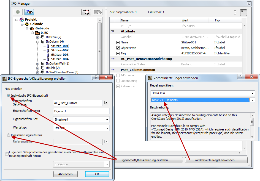Screen dimensions: 260x181
Task: Click the Eigenschaften-Set-Name input field
Action: point(78,103)
